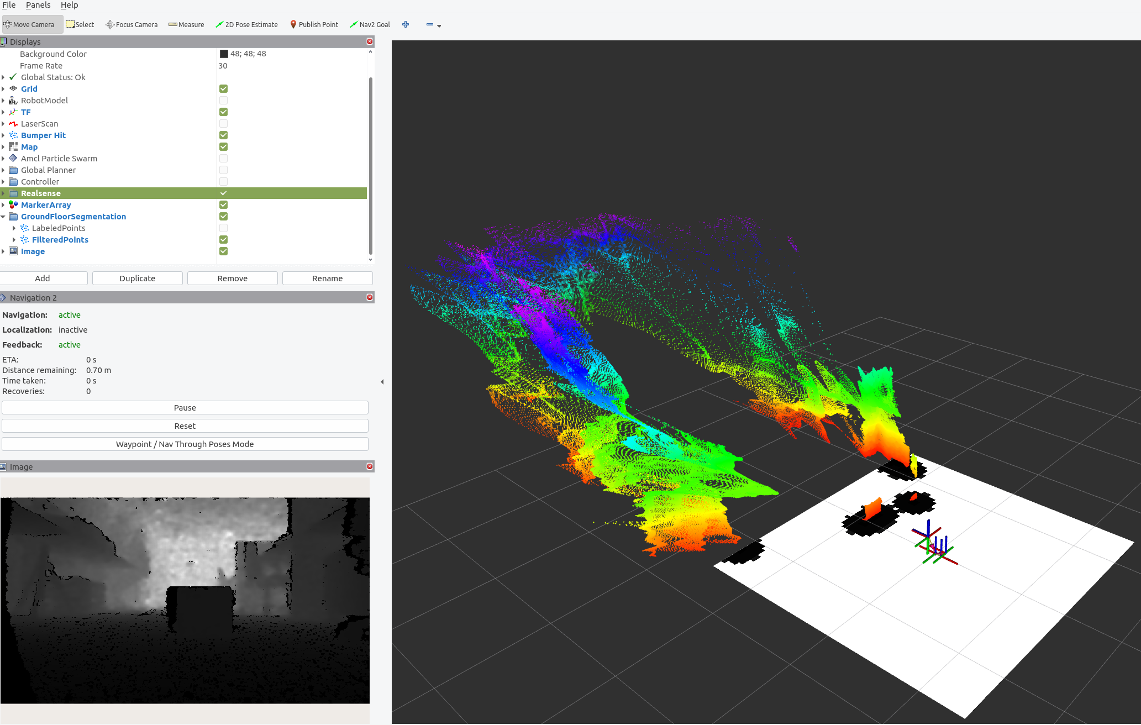Activate the Select tool in toolbar
Screen dimensions: 1141x725
[80, 24]
